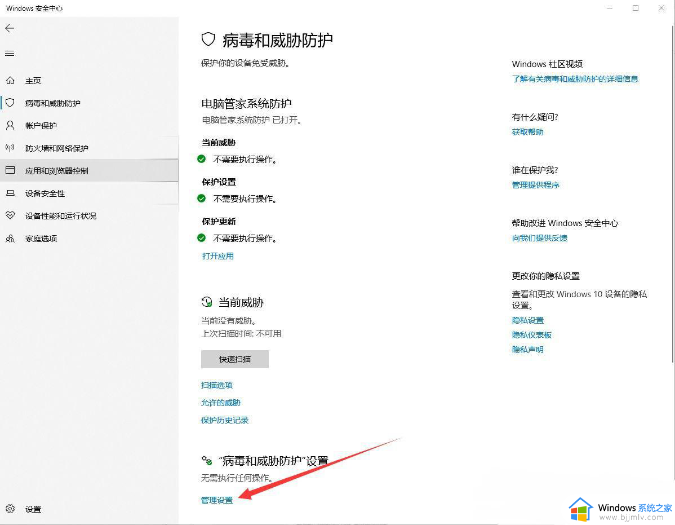Click the shield icon for 病毒和威胁防护
Image resolution: width=675 pixels, height=525 pixels.
pyautogui.click(x=10, y=103)
